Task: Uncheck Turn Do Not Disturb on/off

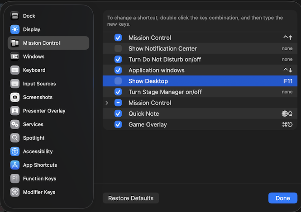Action: (118, 59)
